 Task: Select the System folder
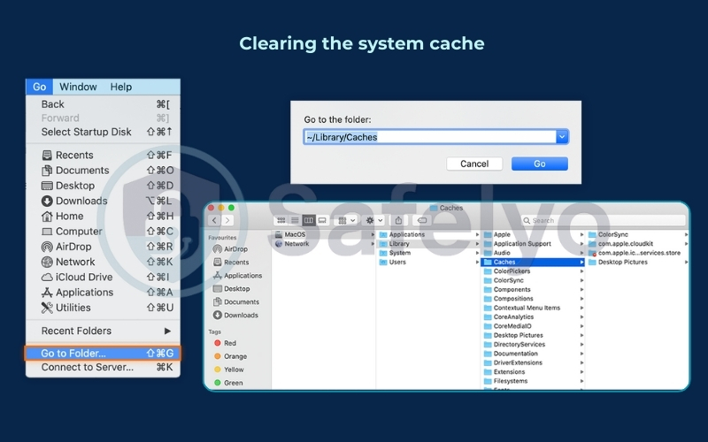coord(428,253)
